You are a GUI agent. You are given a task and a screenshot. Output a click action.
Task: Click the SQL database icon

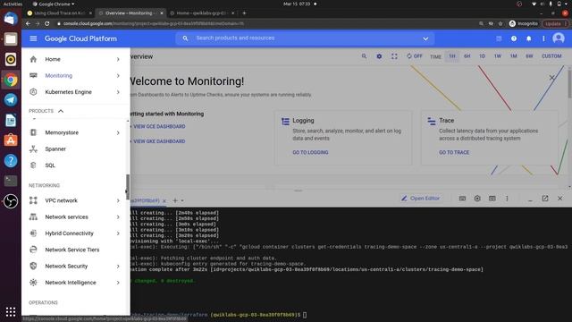[x=33, y=165]
